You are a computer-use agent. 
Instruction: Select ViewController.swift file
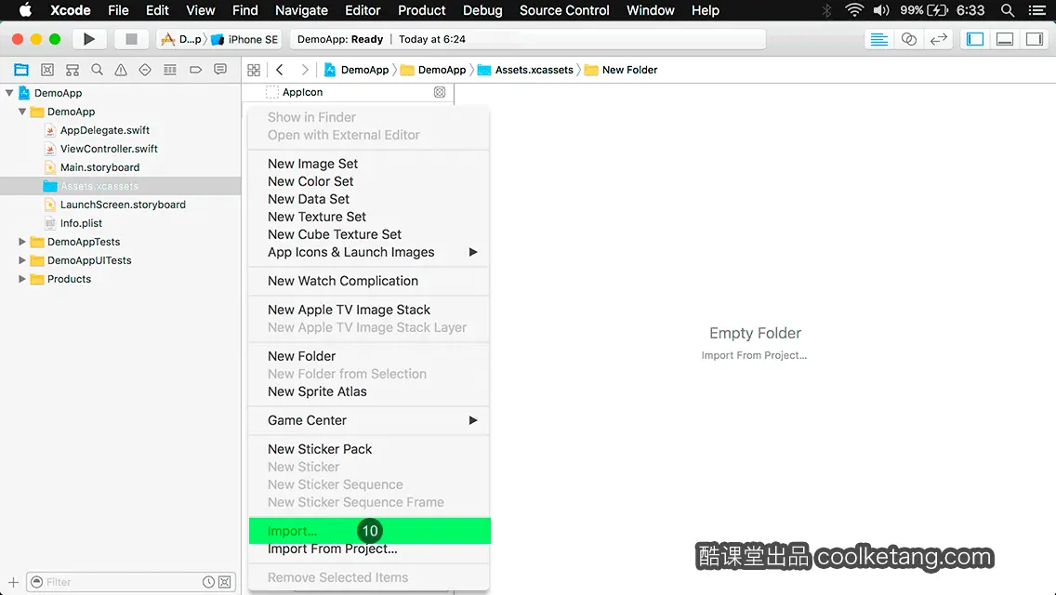[x=109, y=149]
